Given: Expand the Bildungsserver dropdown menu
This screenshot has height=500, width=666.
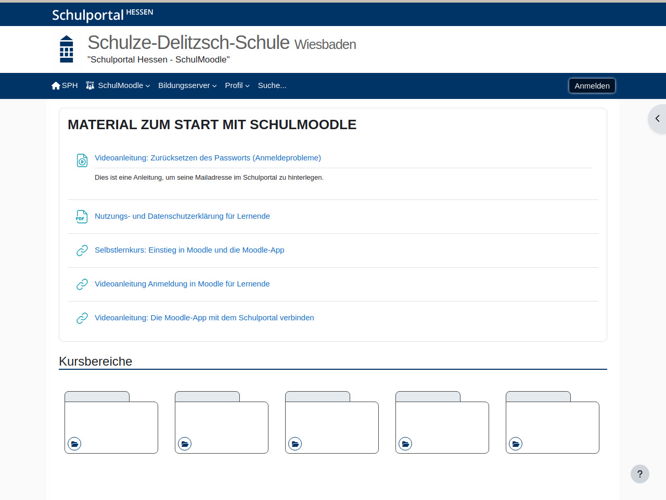Looking at the screenshot, I should point(187,85).
